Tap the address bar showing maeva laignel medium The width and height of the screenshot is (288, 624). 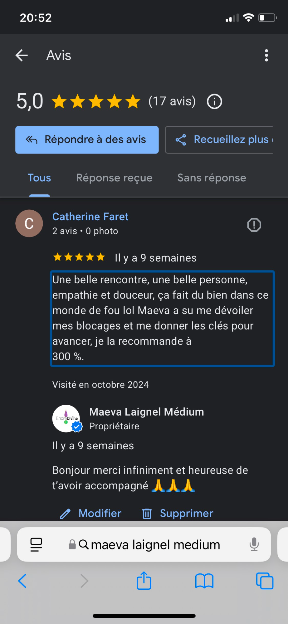pyautogui.click(x=144, y=545)
